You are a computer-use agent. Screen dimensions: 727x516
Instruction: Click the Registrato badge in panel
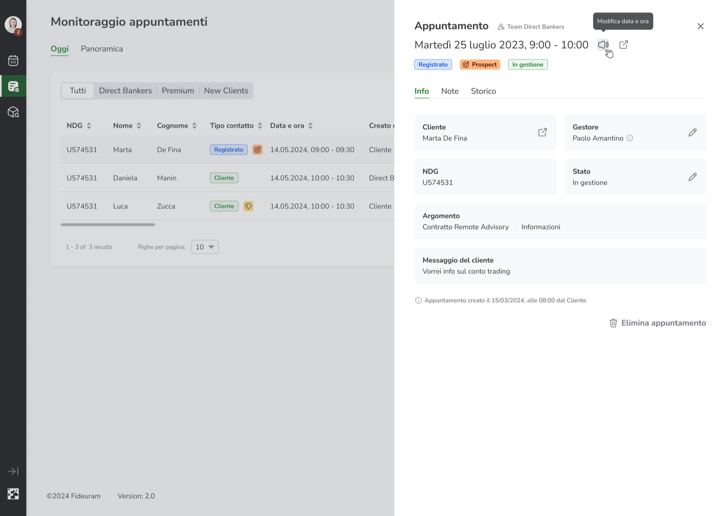coord(433,64)
